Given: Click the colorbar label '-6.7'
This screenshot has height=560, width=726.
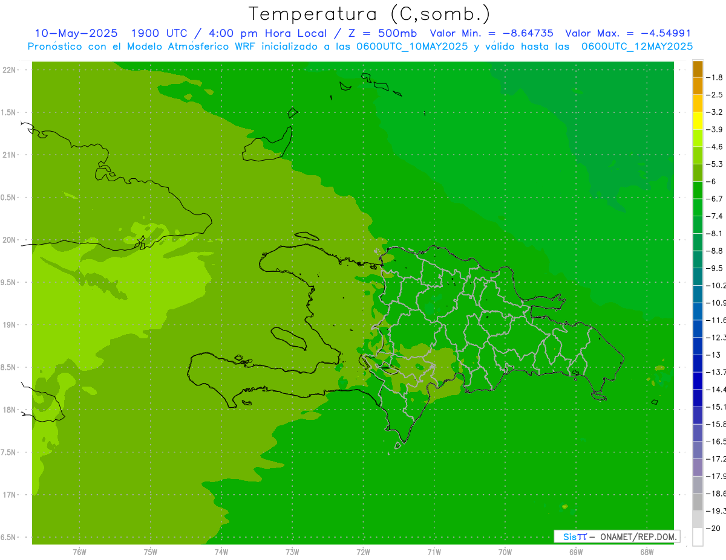Looking at the screenshot, I should [x=716, y=199].
